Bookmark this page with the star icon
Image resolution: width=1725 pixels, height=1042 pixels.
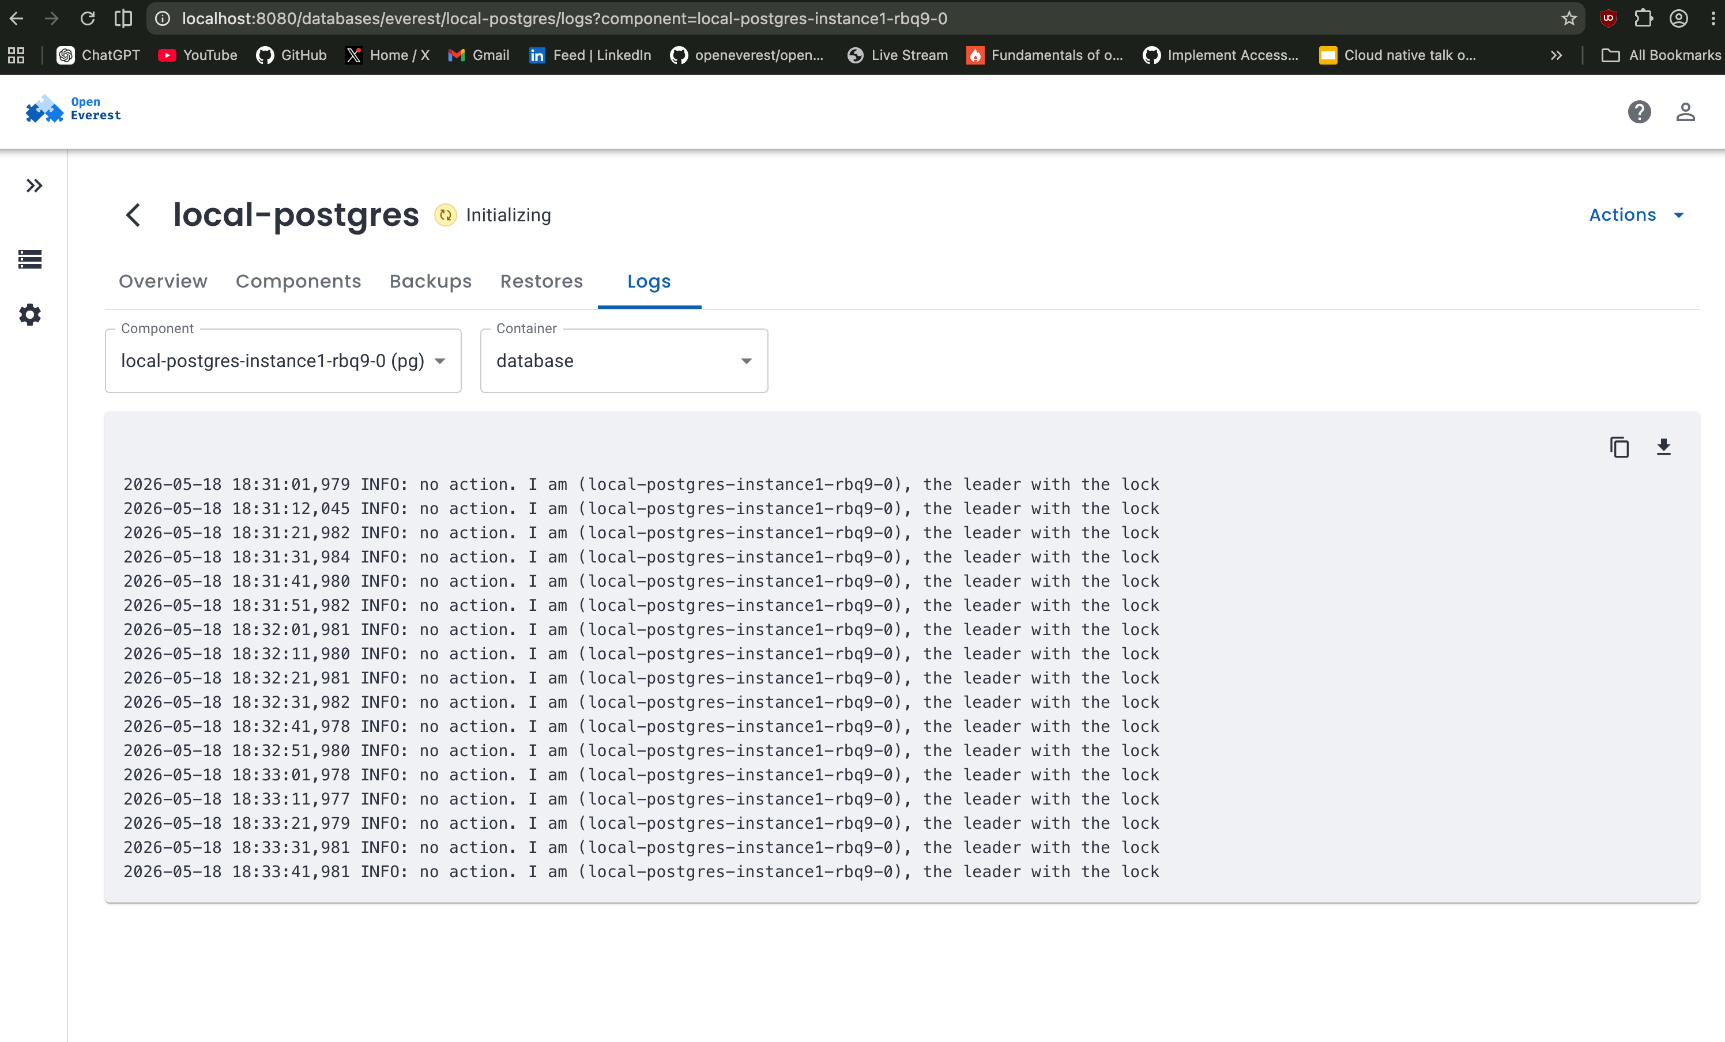[1569, 18]
